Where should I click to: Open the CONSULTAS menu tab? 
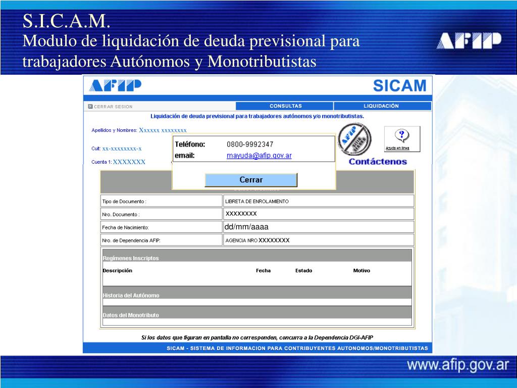point(285,106)
